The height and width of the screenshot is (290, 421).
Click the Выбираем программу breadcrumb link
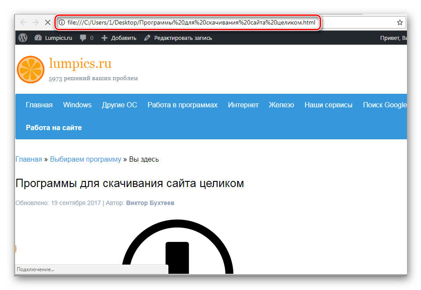(86, 159)
